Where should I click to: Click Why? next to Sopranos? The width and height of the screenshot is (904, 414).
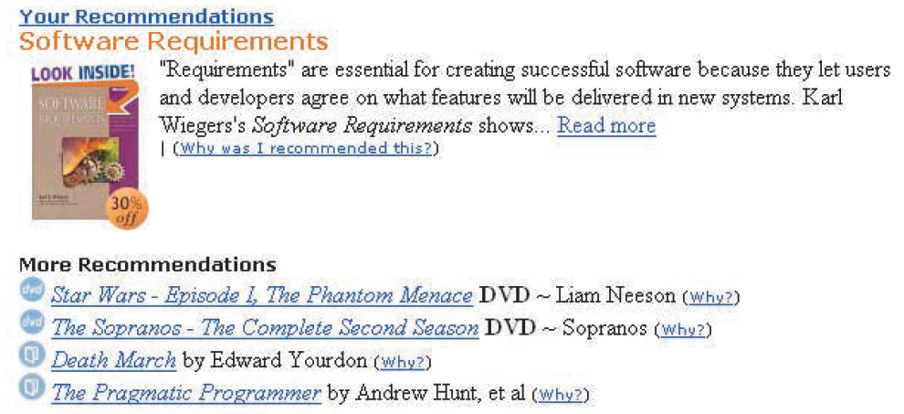(x=684, y=329)
